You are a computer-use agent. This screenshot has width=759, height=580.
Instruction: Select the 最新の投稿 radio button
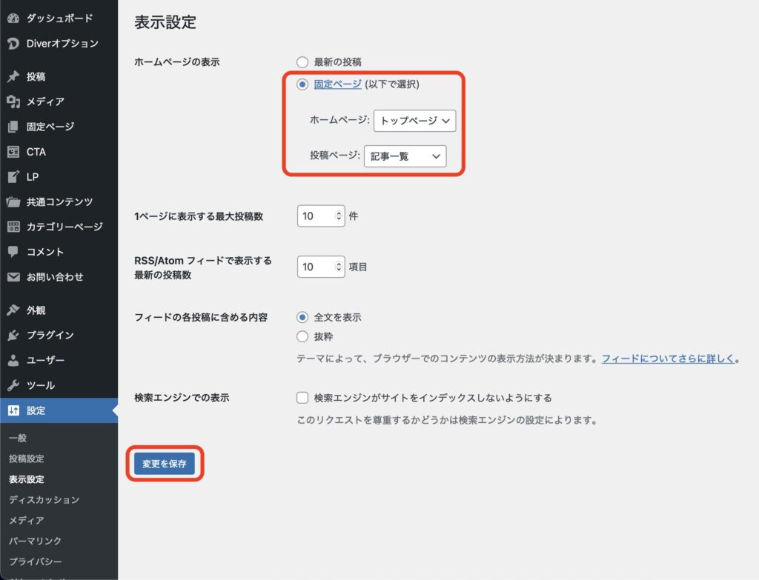pos(302,62)
